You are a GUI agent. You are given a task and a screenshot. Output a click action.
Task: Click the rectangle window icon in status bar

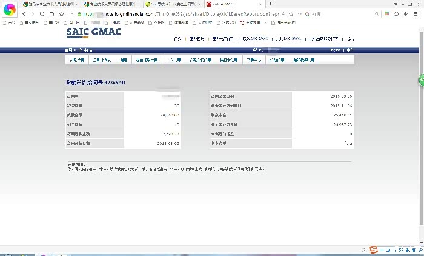(382, 250)
